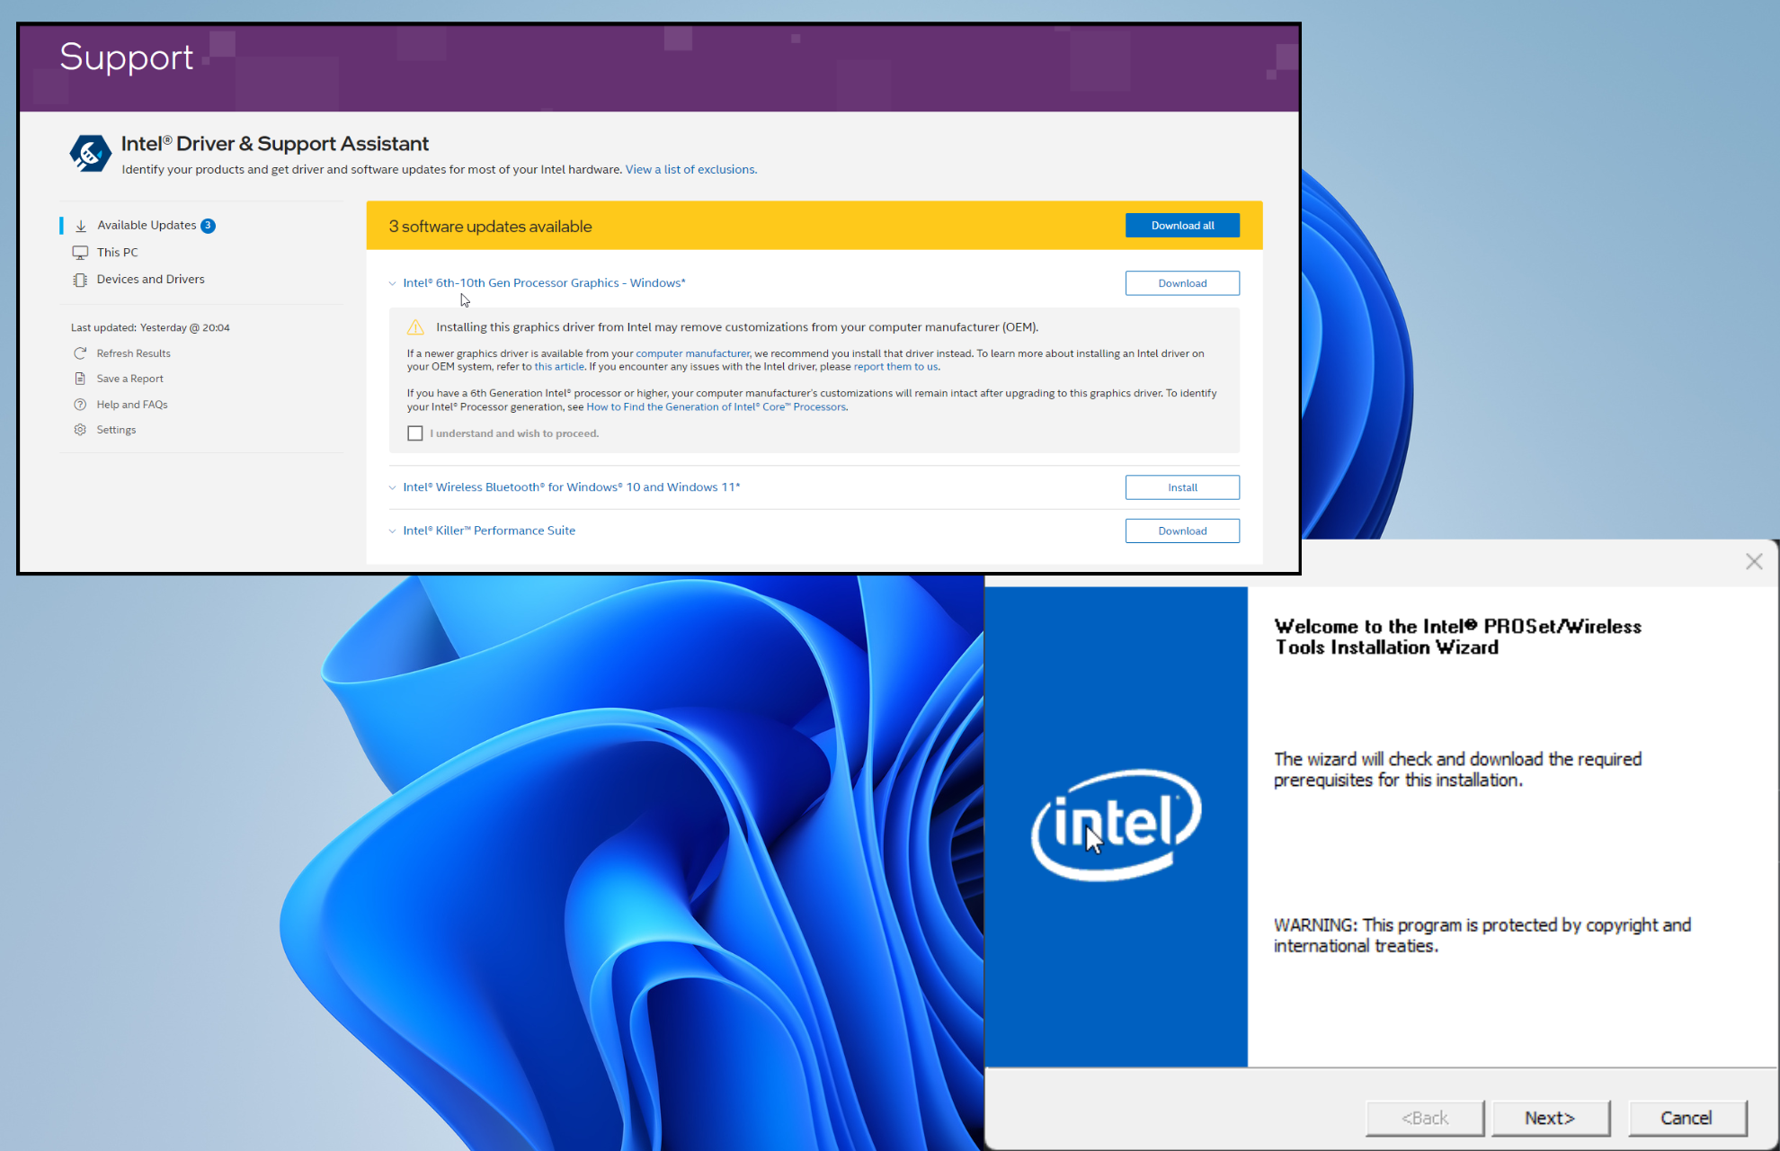Click the yellow warning triangle icon

pyautogui.click(x=415, y=327)
